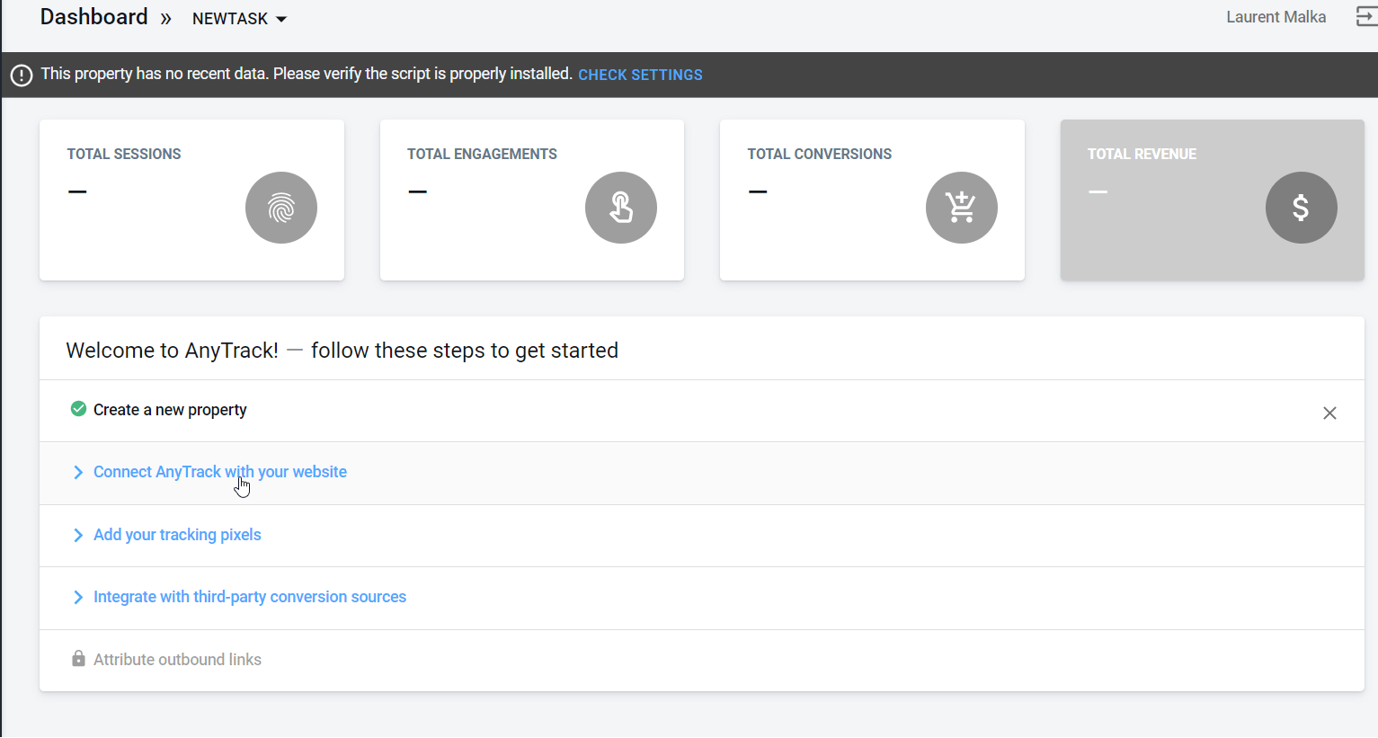Viewport: 1378px width, 738px height.
Task: Open Connect AnyTrack with your website
Action: (x=220, y=472)
